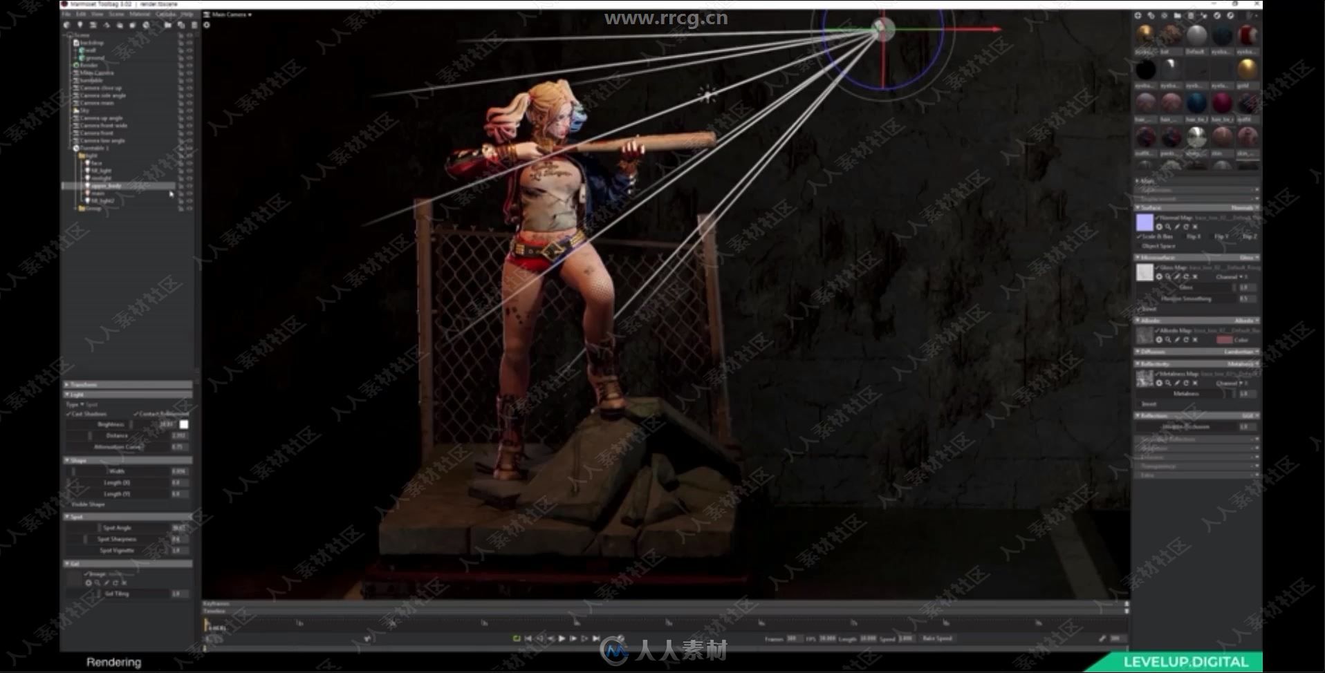This screenshot has width=1325, height=673.
Task: Collapse the Light section
Action: tap(128, 395)
